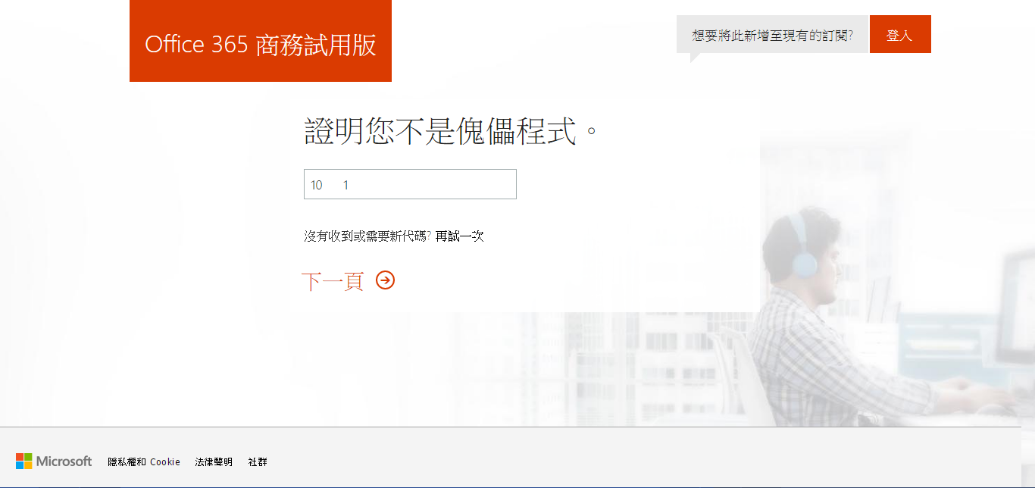Select the 下一頁 next page link text
The image size is (1035, 488).
tap(333, 281)
